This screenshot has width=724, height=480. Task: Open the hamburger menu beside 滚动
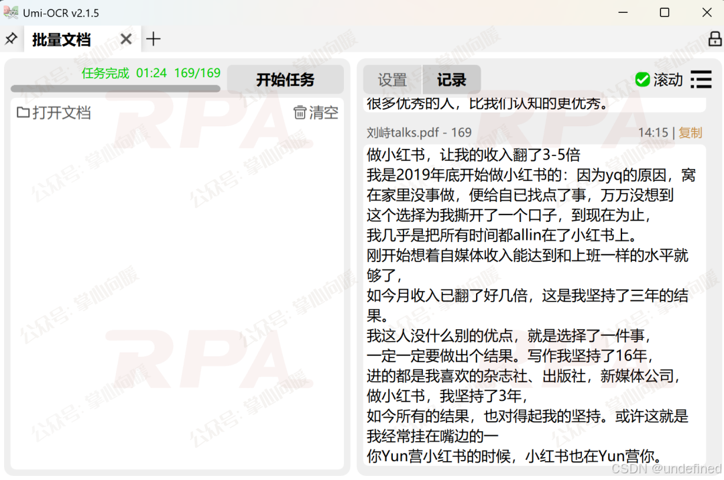(701, 79)
